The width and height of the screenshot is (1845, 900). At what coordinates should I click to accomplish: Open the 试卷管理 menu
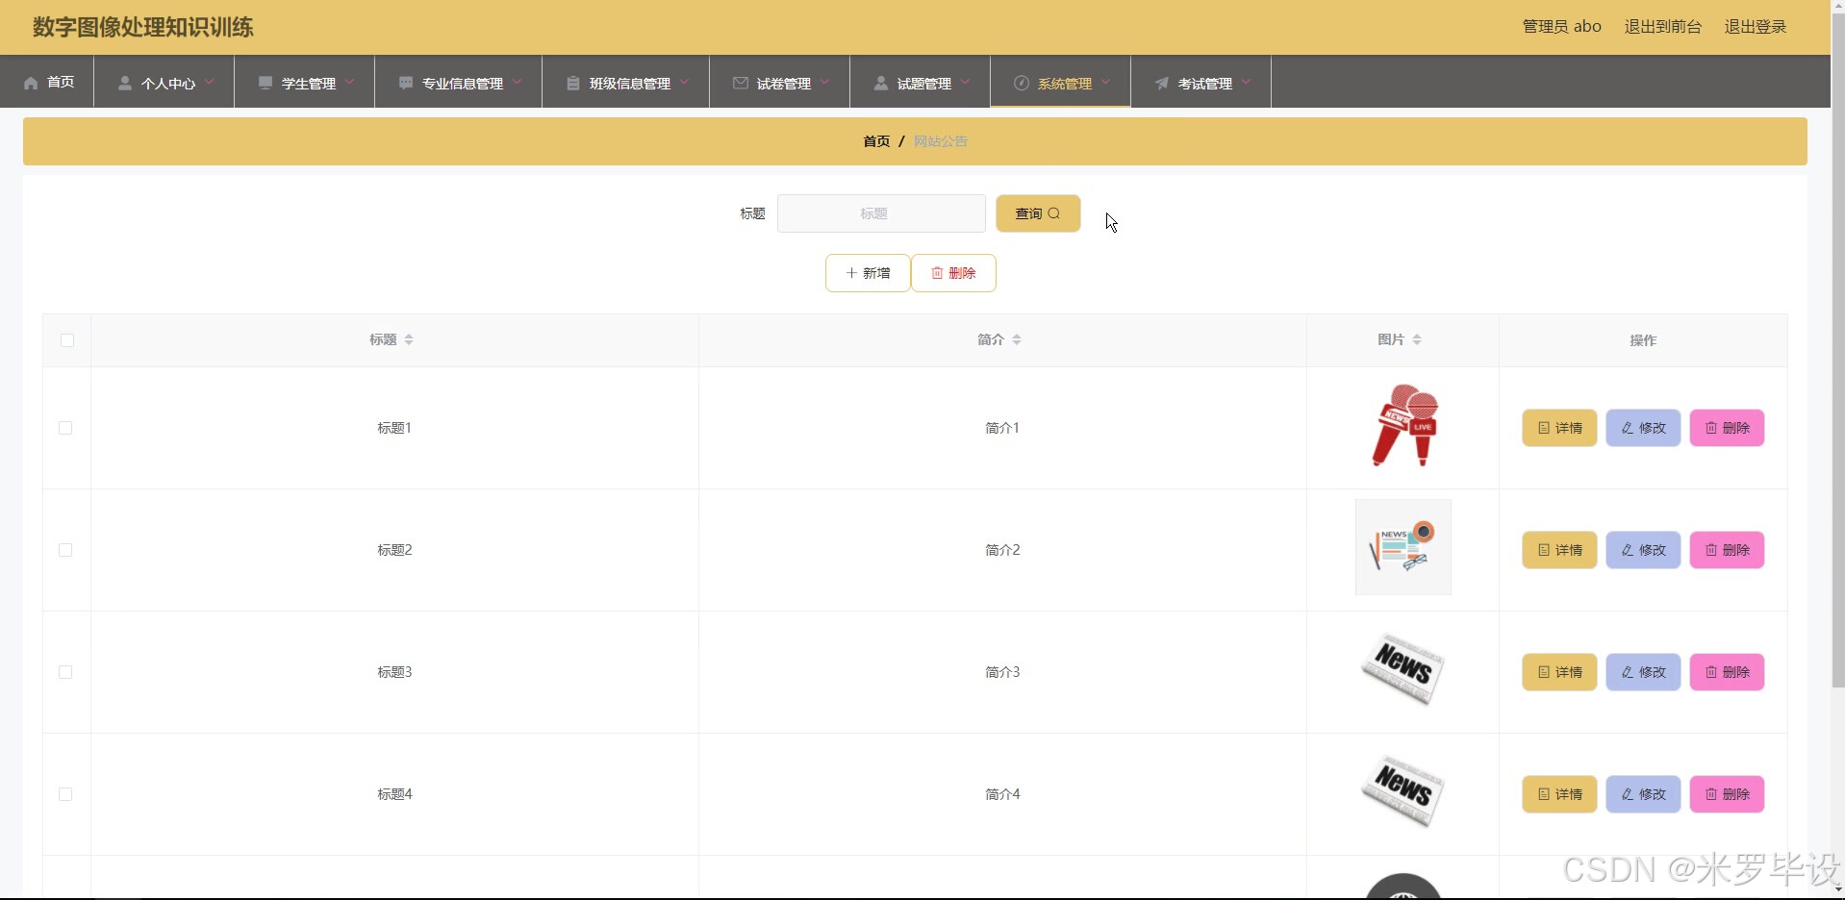(780, 82)
